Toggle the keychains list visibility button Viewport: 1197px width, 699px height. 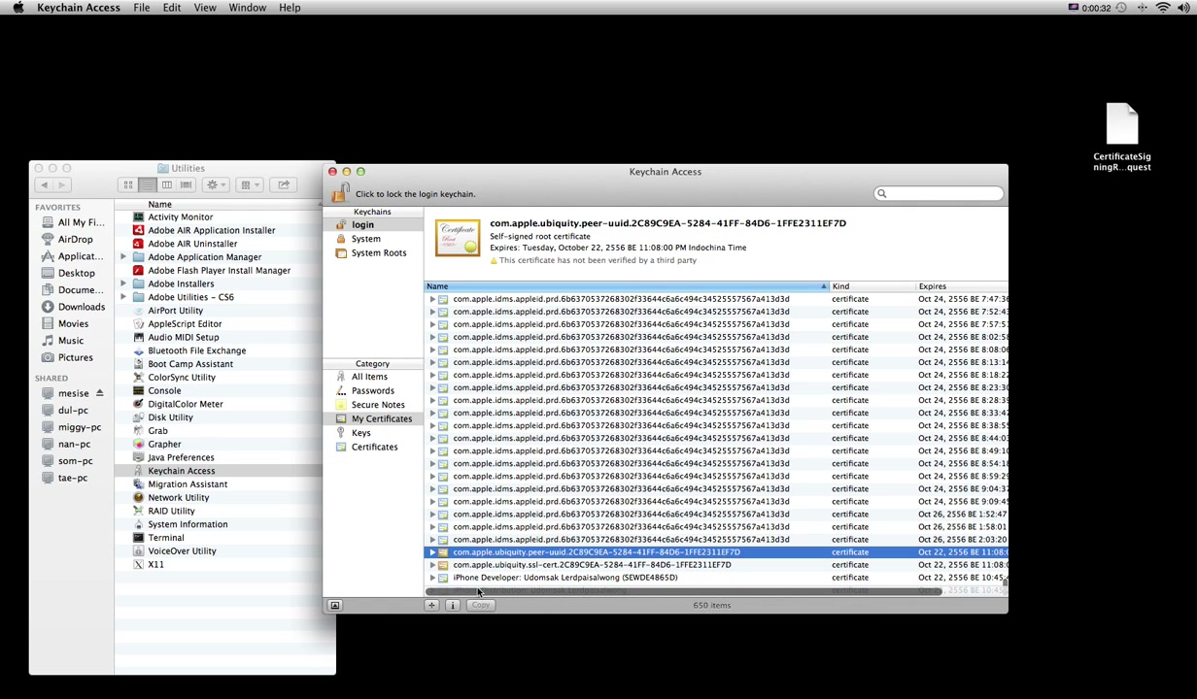click(x=334, y=605)
